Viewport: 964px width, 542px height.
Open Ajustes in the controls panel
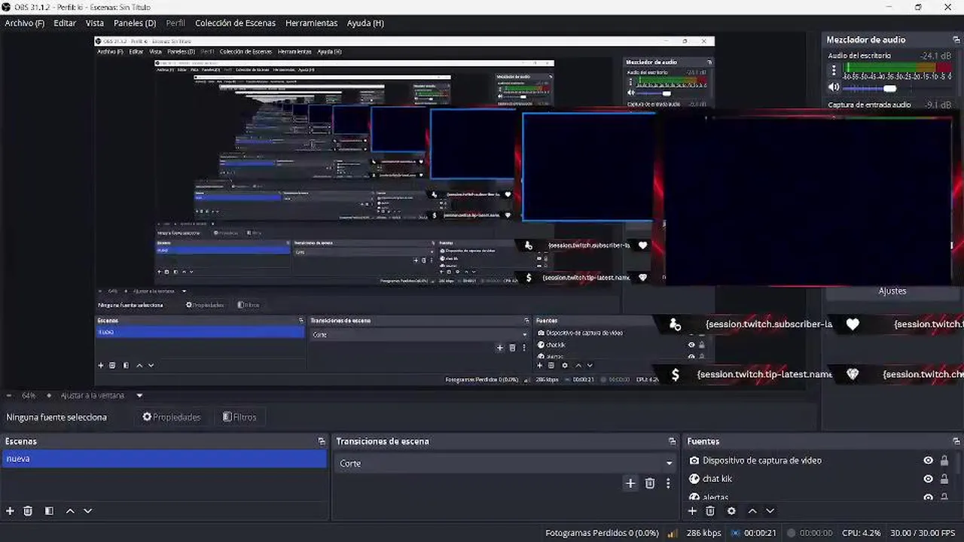(892, 291)
